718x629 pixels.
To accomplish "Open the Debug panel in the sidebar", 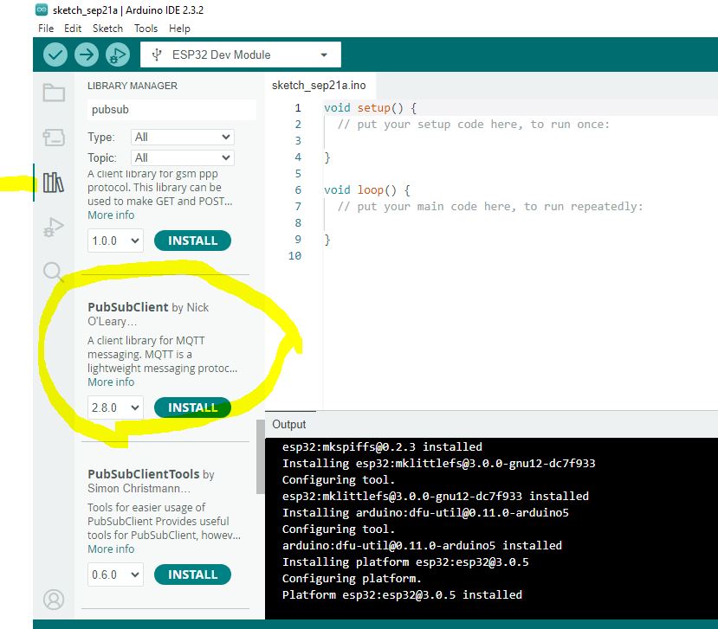I will [x=54, y=227].
